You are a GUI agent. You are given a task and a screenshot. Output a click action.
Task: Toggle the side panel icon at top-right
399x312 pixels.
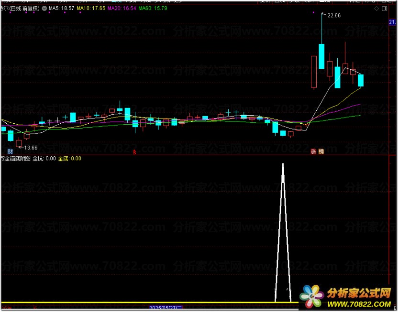coord(385,9)
